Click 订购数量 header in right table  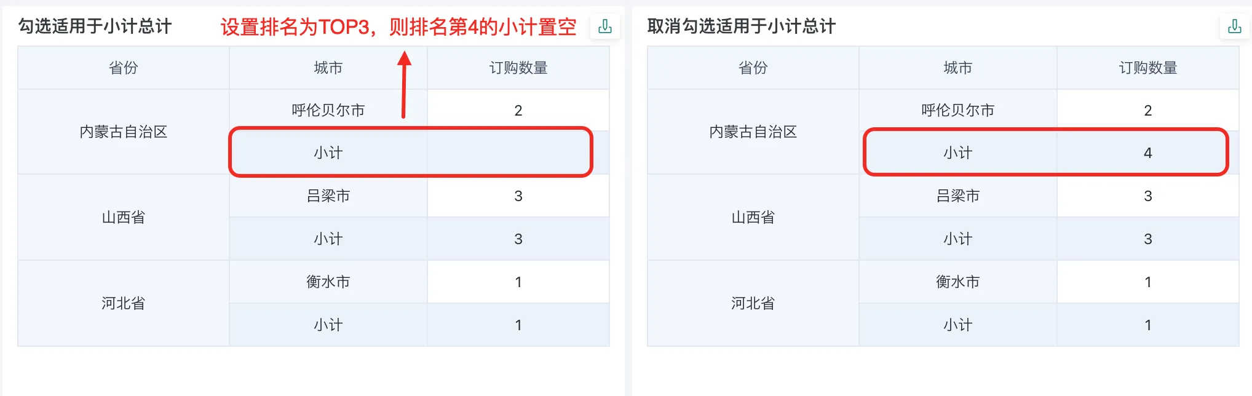click(x=1148, y=68)
